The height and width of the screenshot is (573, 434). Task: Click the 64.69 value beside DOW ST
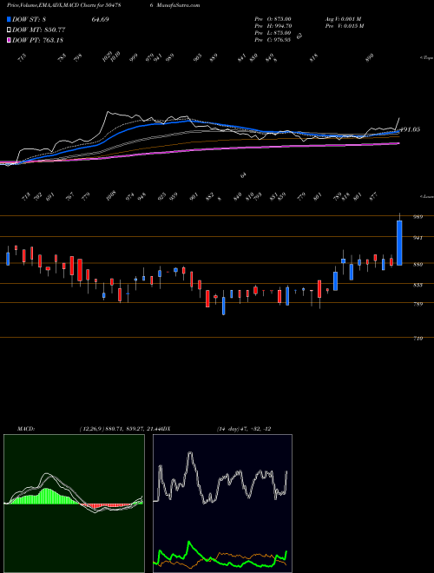tap(100, 19)
